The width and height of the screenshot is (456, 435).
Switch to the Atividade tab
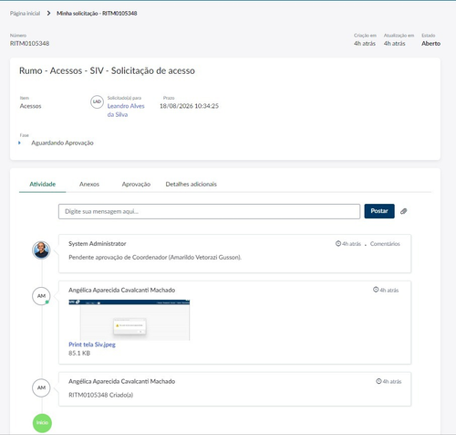[x=43, y=184]
